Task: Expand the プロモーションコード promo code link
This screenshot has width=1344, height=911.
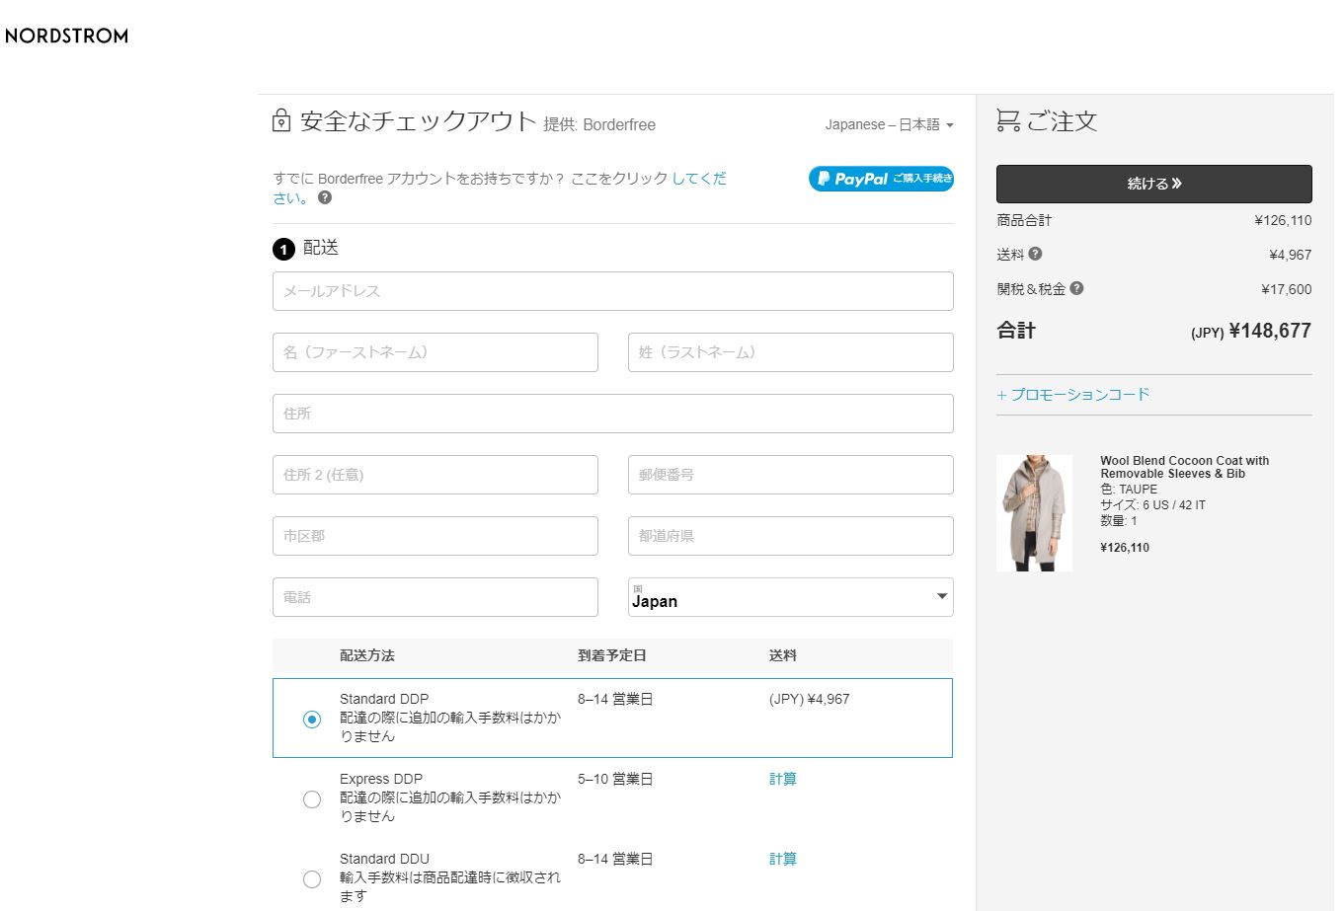Action: (x=1073, y=394)
